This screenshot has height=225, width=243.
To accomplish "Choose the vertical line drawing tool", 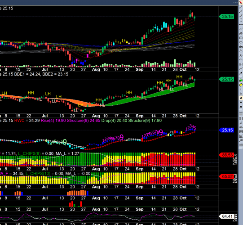I will [241, 20].
